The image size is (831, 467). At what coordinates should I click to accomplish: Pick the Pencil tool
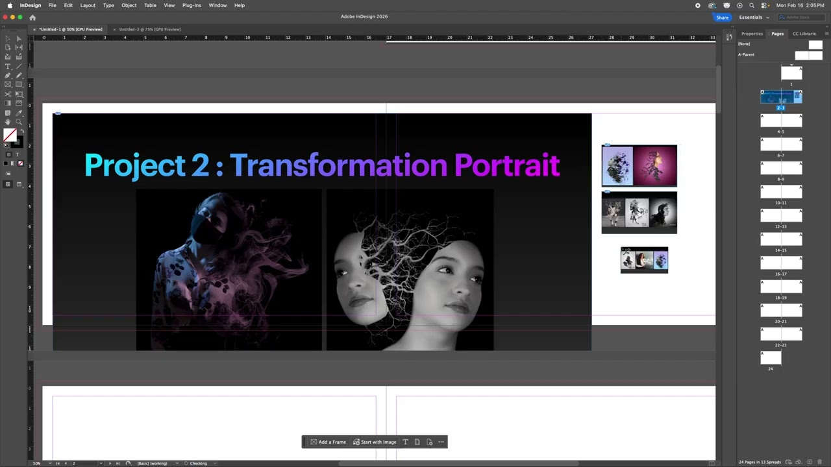[19, 75]
